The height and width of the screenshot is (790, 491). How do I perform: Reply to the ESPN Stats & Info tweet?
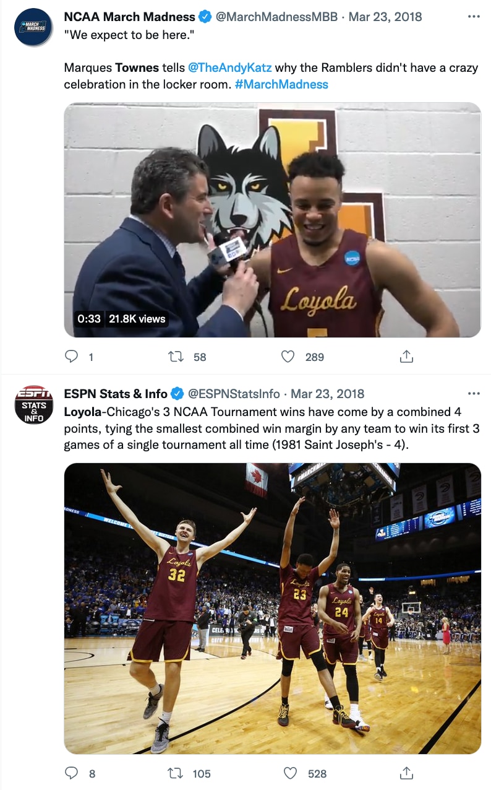tap(72, 773)
